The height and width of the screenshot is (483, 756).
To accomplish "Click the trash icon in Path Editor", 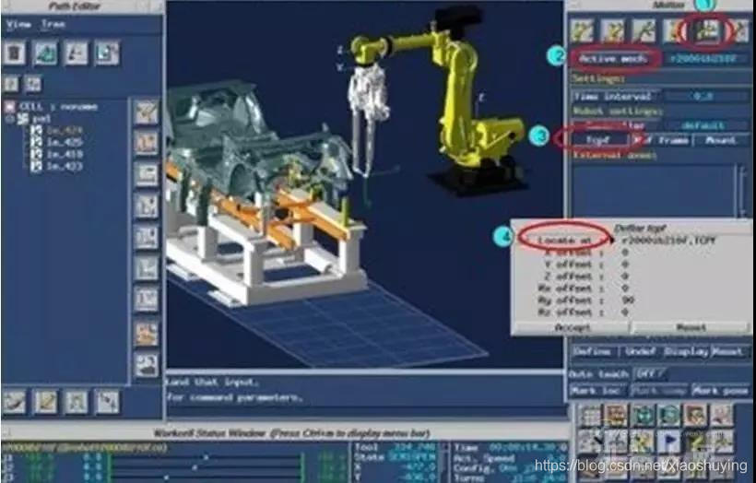I will (15, 53).
